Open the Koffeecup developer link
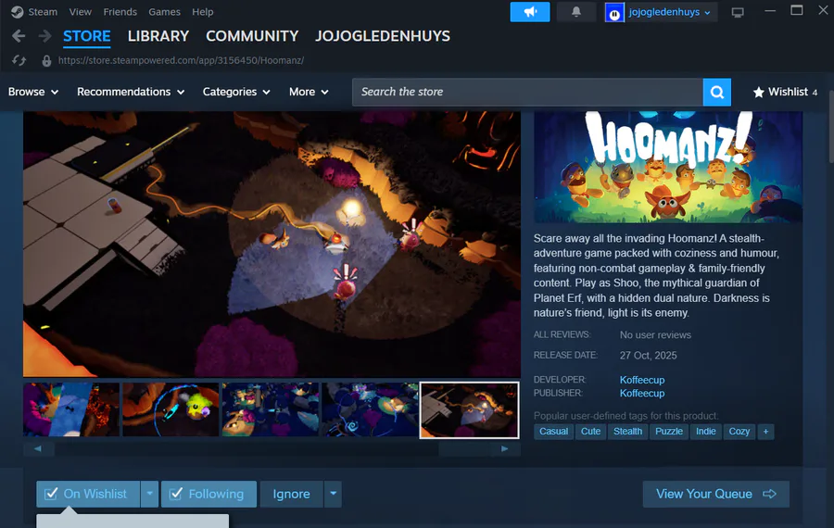The height and width of the screenshot is (528, 834). [642, 380]
